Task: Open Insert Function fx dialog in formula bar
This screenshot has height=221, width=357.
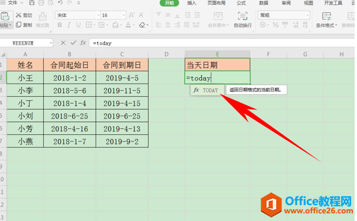Action: click(x=83, y=43)
